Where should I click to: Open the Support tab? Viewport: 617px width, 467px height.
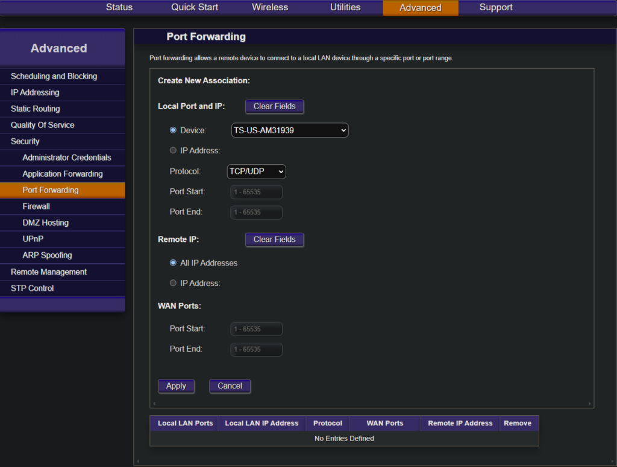click(x=496, y=8)
